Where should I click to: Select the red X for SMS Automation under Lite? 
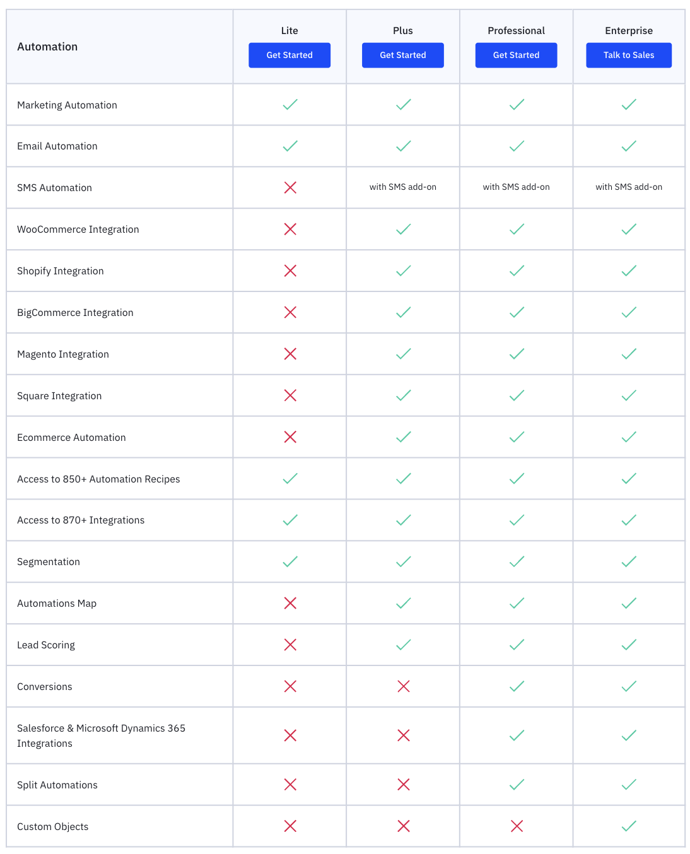pos(289,187)
